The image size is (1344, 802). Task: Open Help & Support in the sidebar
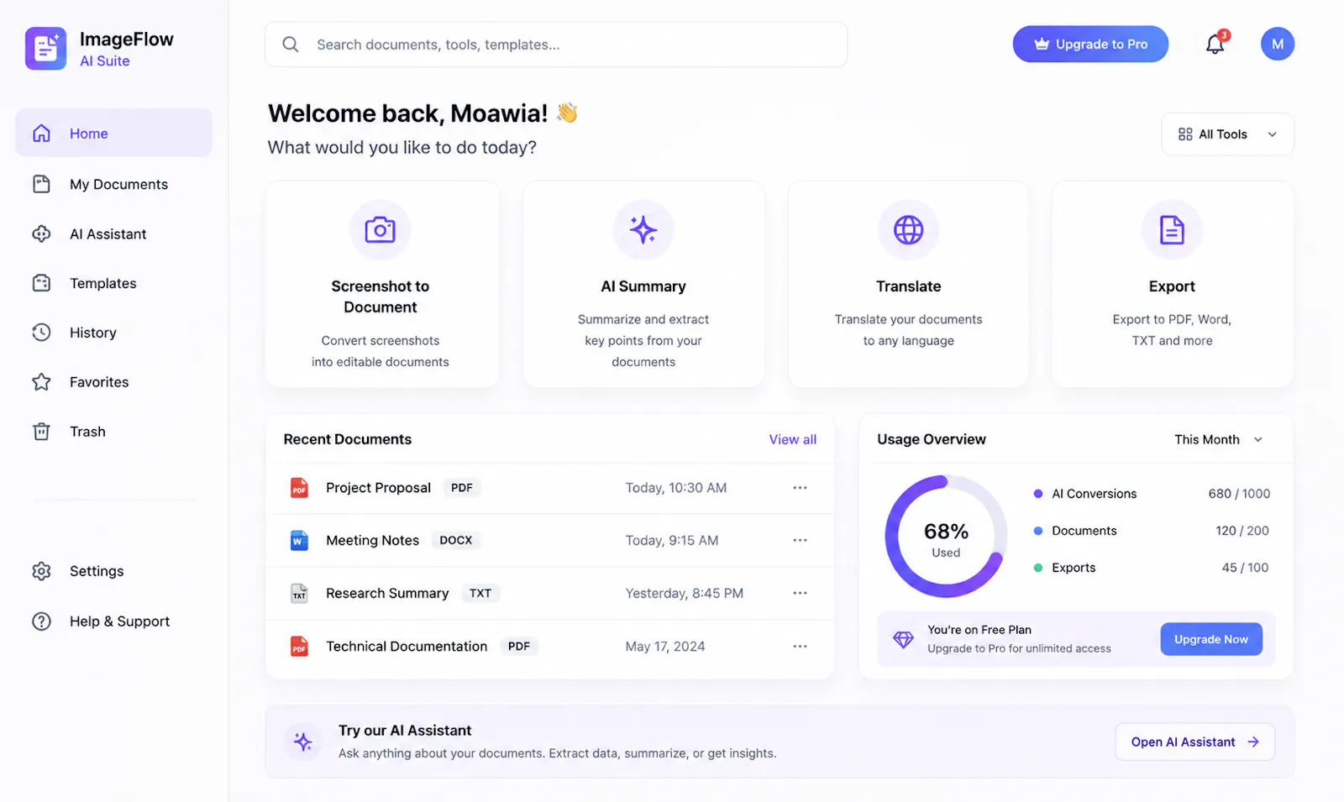113,621
